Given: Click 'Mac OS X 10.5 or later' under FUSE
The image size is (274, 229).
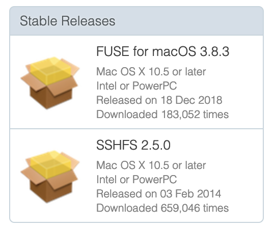Looking at the screenshot, I should (x=151, y=72).
